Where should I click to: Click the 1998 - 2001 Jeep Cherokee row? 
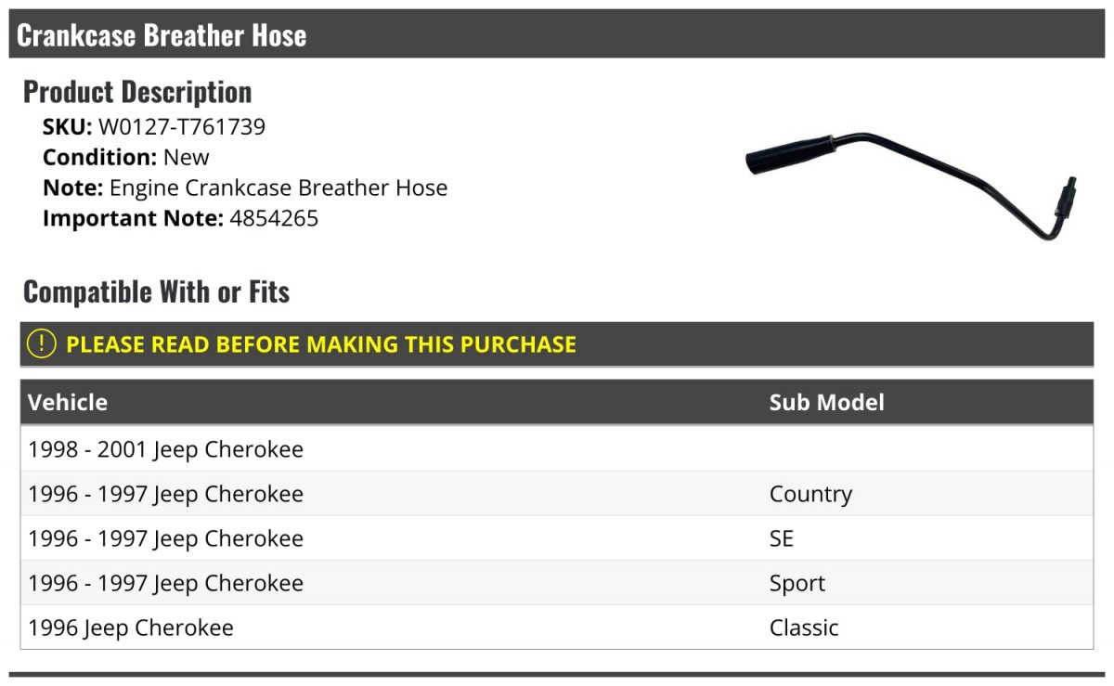[557, 449]
